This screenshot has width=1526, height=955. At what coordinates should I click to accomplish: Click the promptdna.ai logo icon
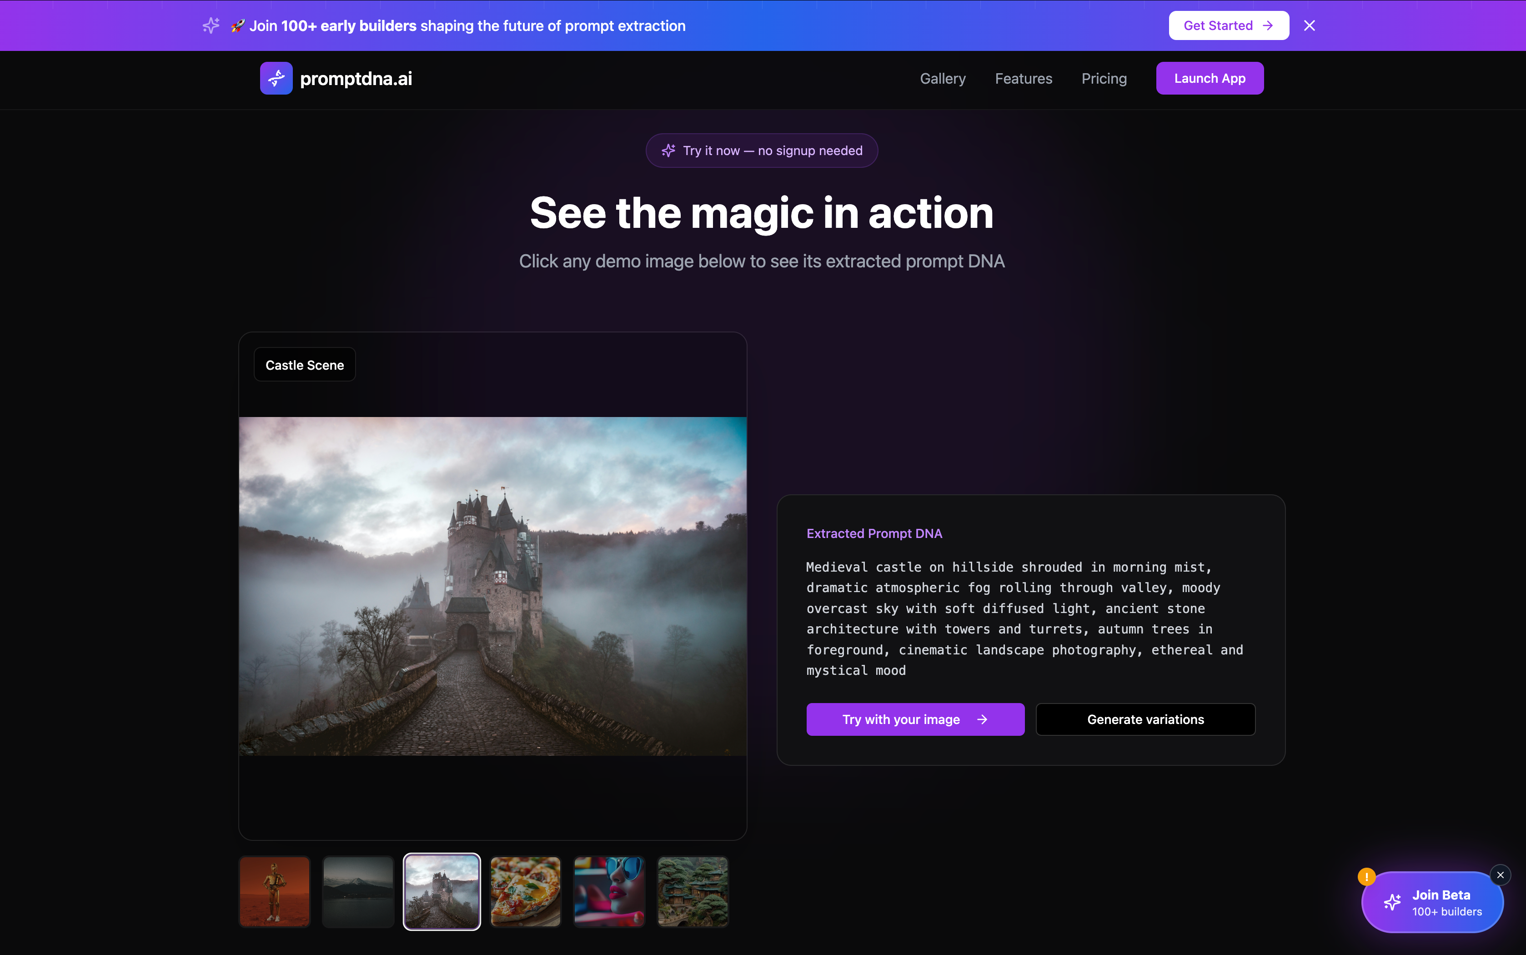point(276,78)
